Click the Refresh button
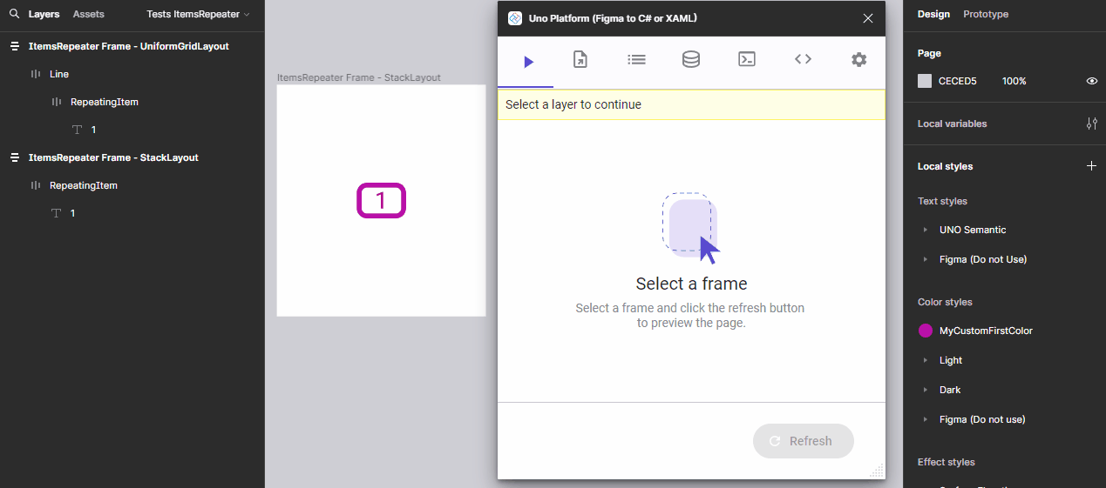 click(803, 441)
